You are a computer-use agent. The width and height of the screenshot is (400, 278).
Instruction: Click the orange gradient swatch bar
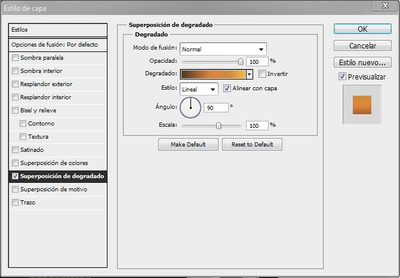213,74
